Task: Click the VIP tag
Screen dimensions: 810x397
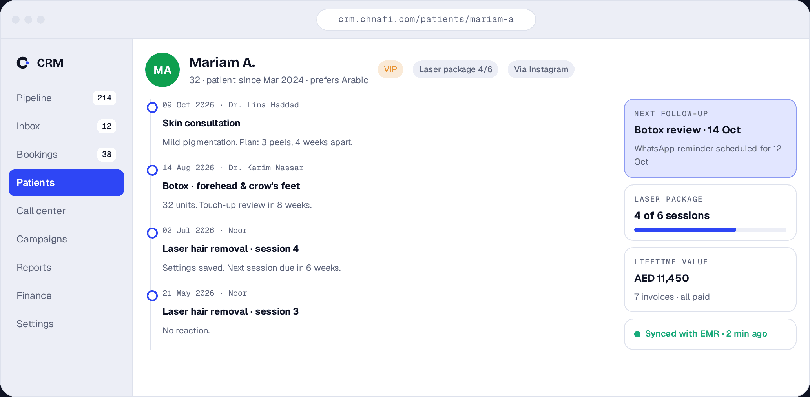Action: [390, 69]
